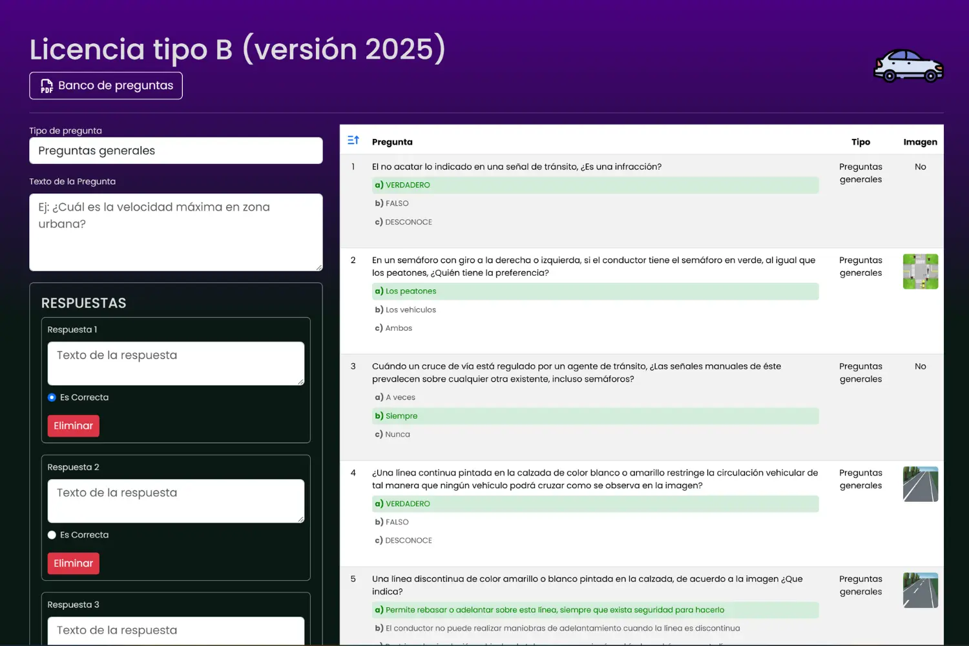Screen dimensions: 969x646
Task: Open the Banco de preguntas PDF
Action: tap(106, 86)
